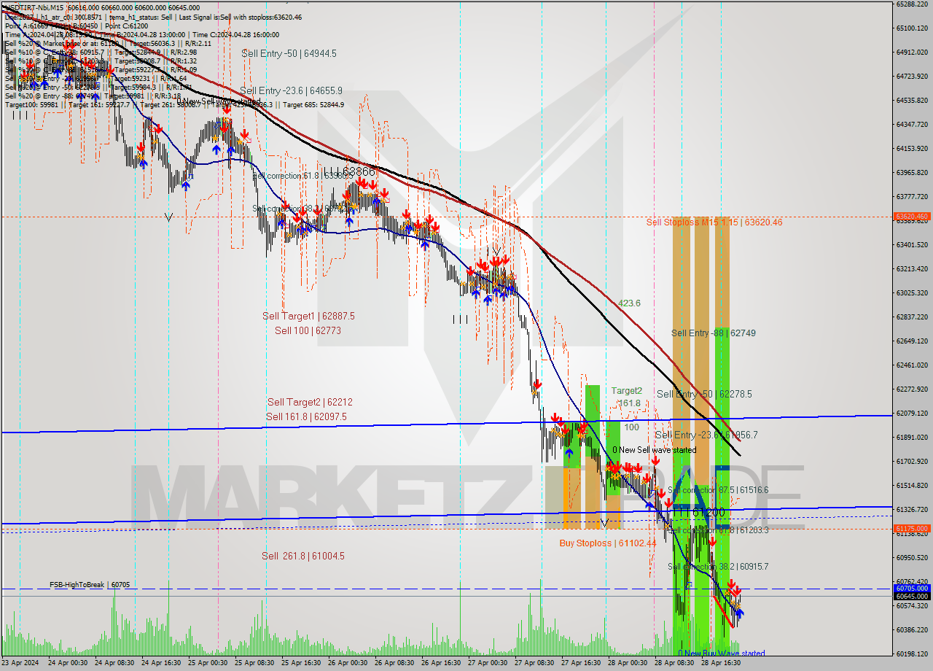Click 'Sell Stoploss M15 1.15 | 63620.46' label
Image resolution: width=933 pixels, height=671 pixels.
coord(714,222)
